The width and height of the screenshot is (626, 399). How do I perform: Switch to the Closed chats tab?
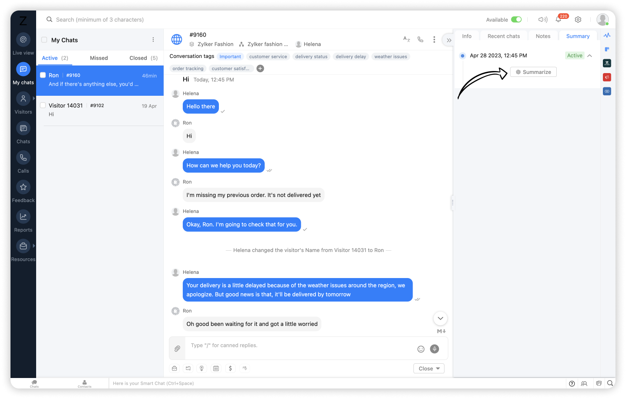tap(143, 58)
